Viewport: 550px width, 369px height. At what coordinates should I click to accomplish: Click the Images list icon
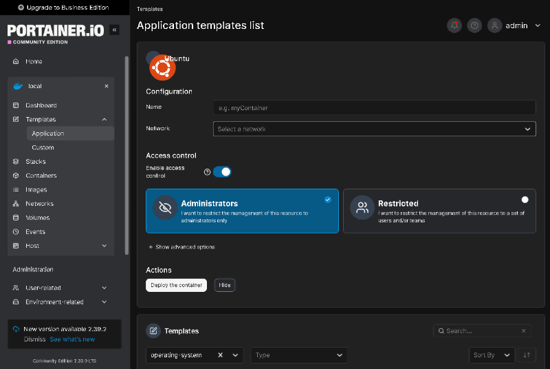[x=16, y=189]
